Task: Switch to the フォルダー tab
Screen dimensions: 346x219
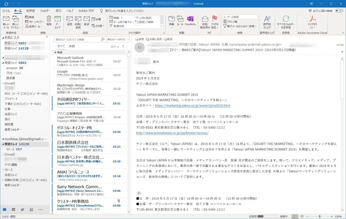Action: coord(45,10)
